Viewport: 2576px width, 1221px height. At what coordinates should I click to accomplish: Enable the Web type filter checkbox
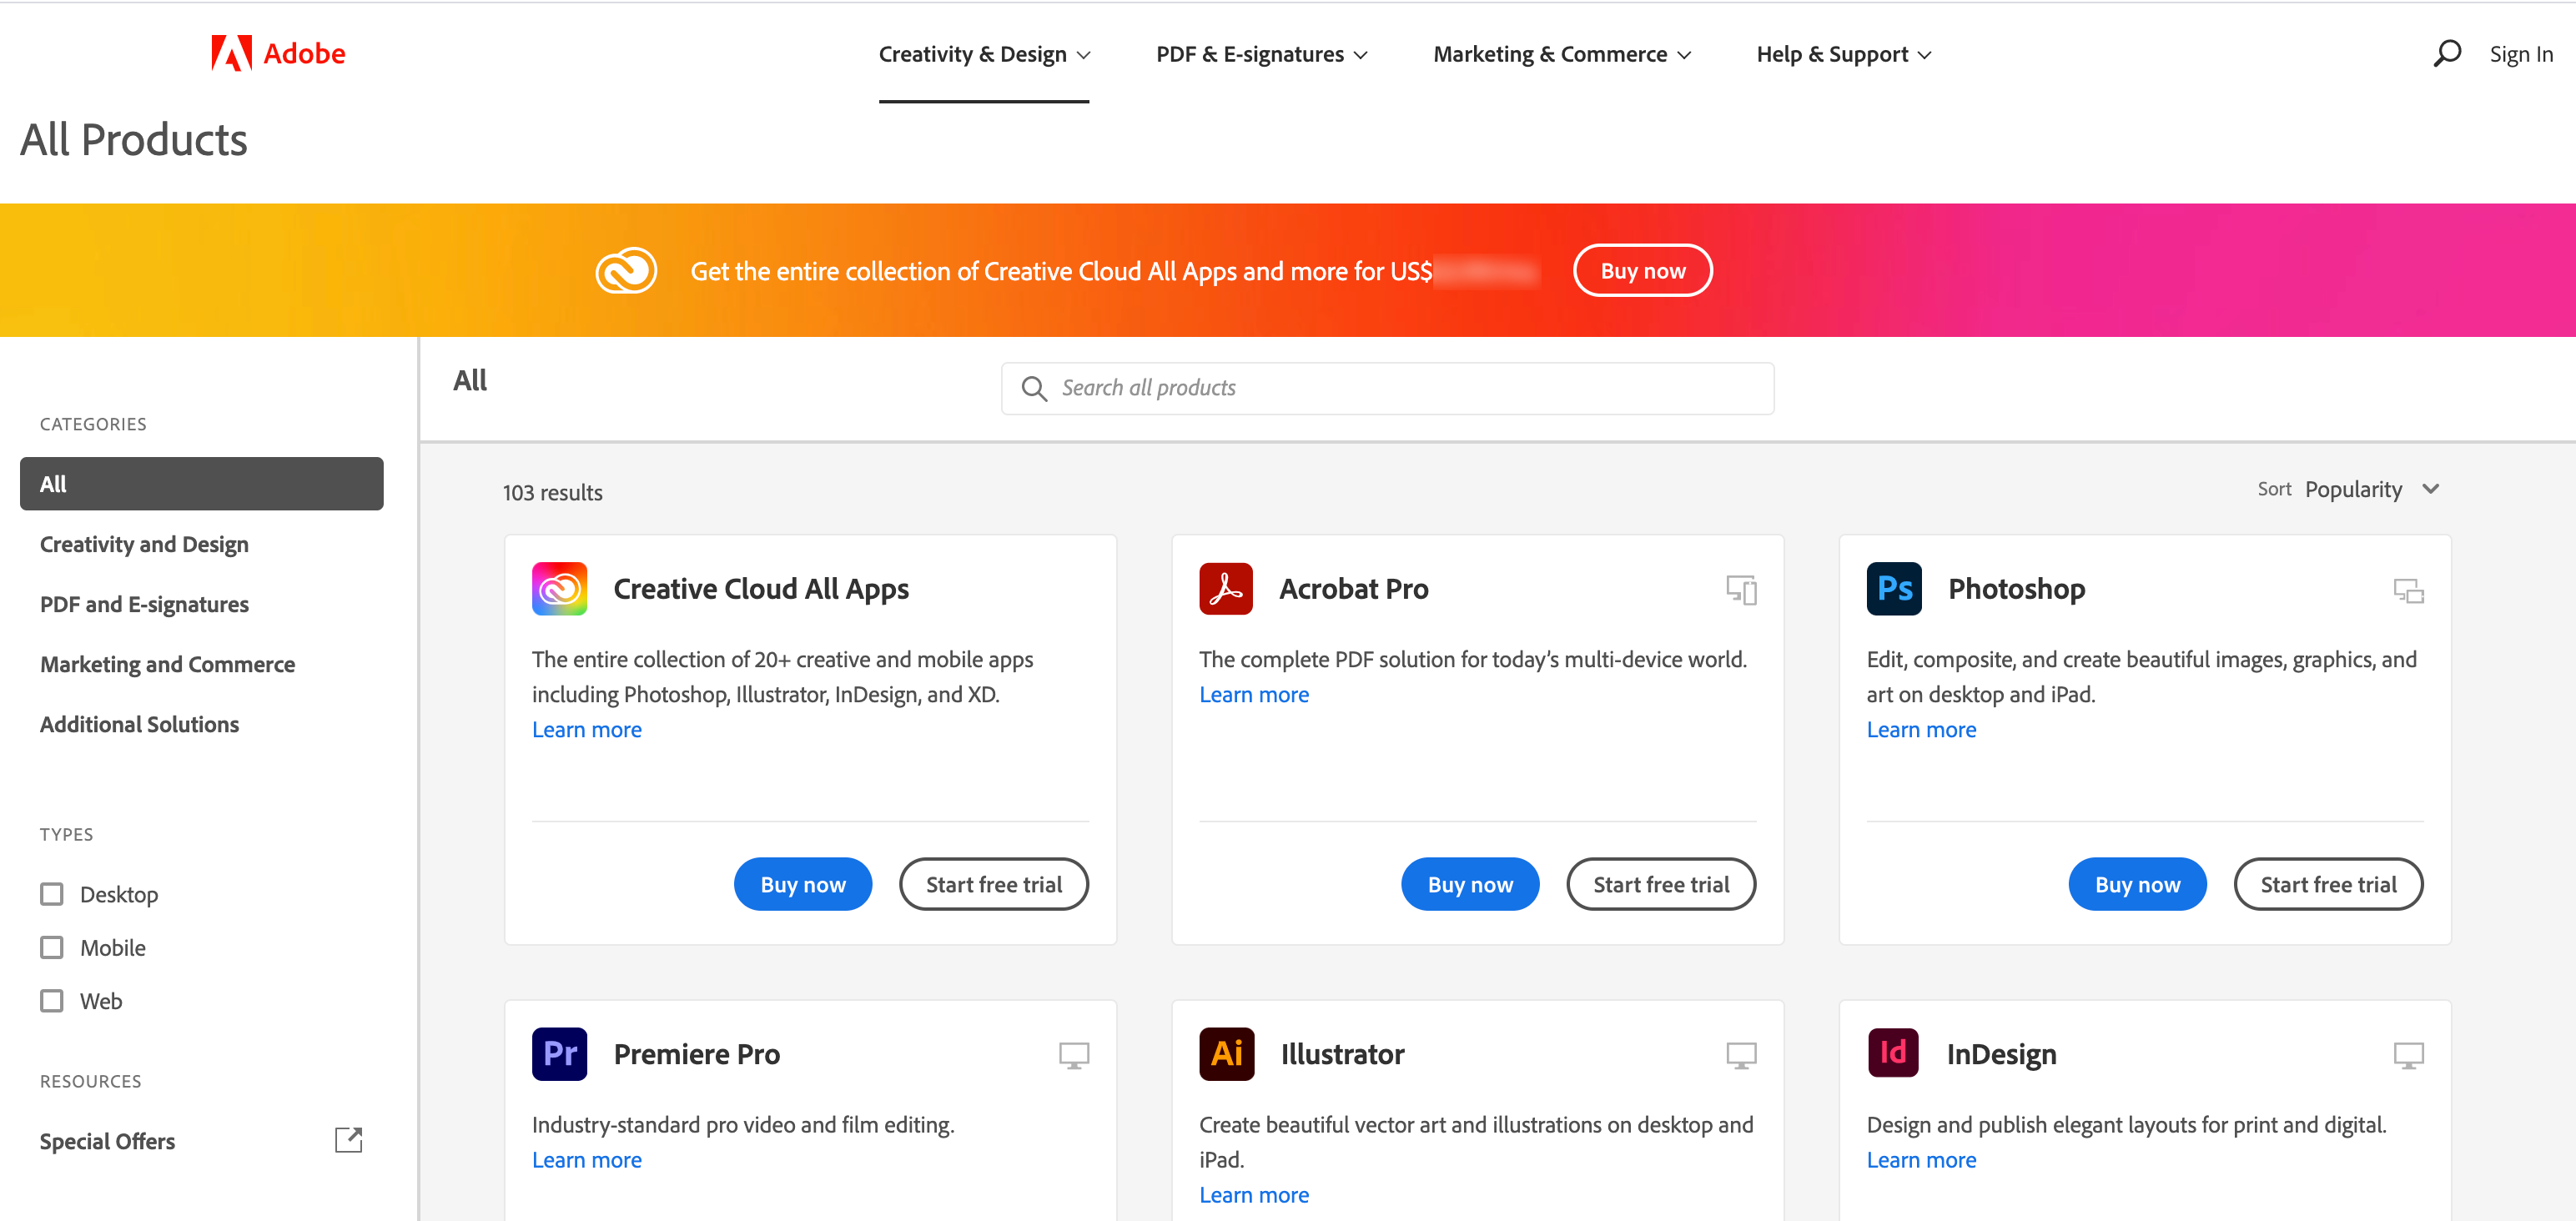(51, 999)
